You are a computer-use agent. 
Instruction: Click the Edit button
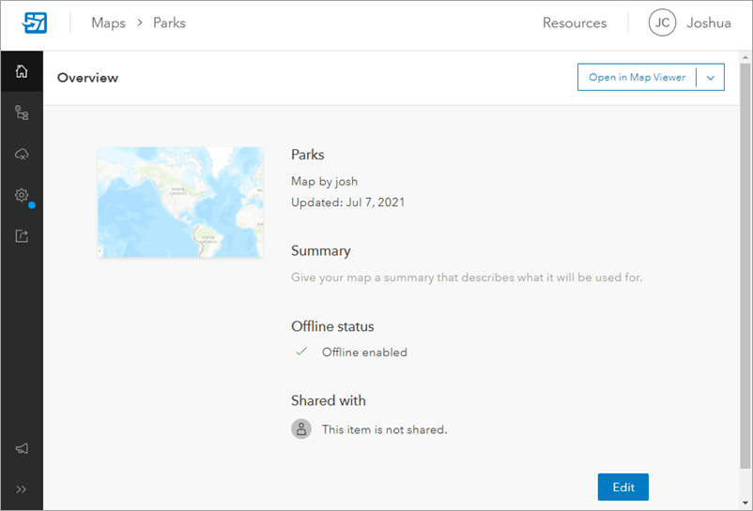click(622, 487)
